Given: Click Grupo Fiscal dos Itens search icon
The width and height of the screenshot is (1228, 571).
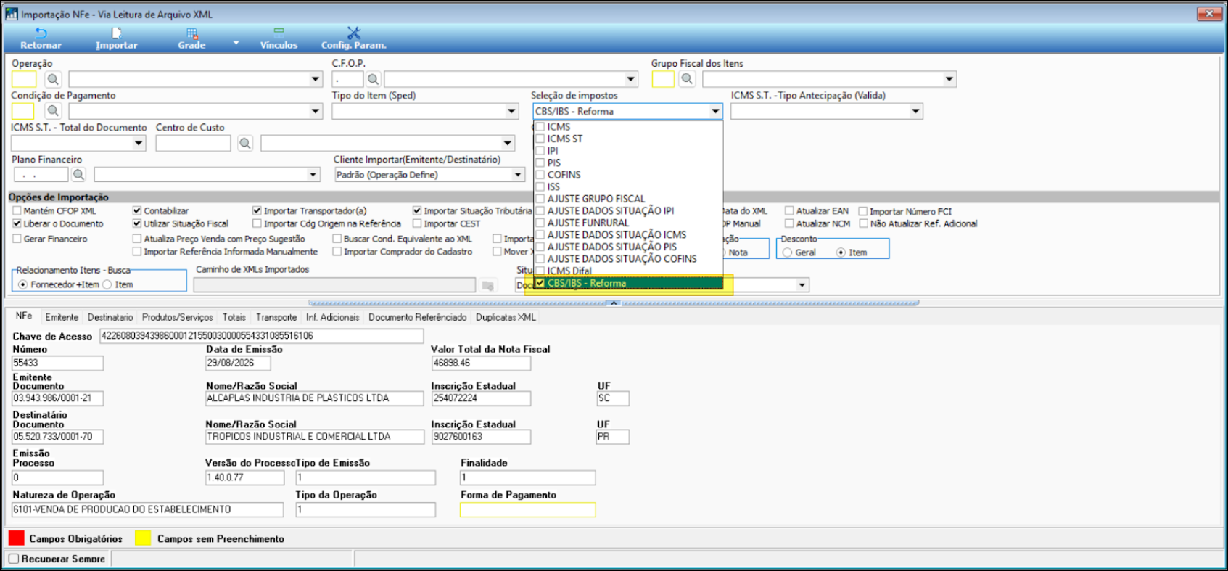Looking at the screenshot, I should pyautogui.click(x=687, y=79).
